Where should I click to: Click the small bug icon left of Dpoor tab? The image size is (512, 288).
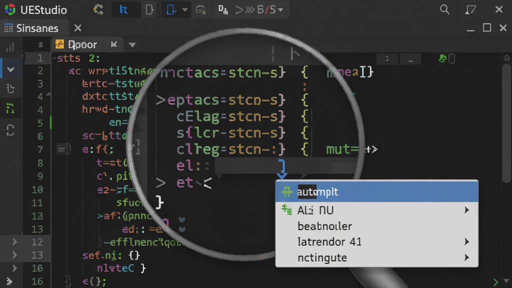pos(40,44)
